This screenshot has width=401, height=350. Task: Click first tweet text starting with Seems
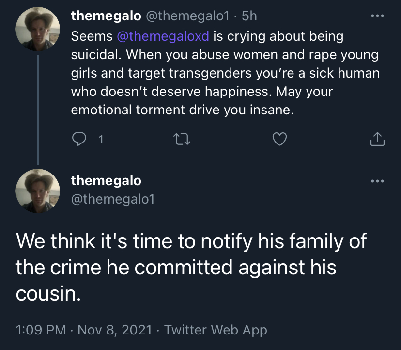(x=225, y=73)
